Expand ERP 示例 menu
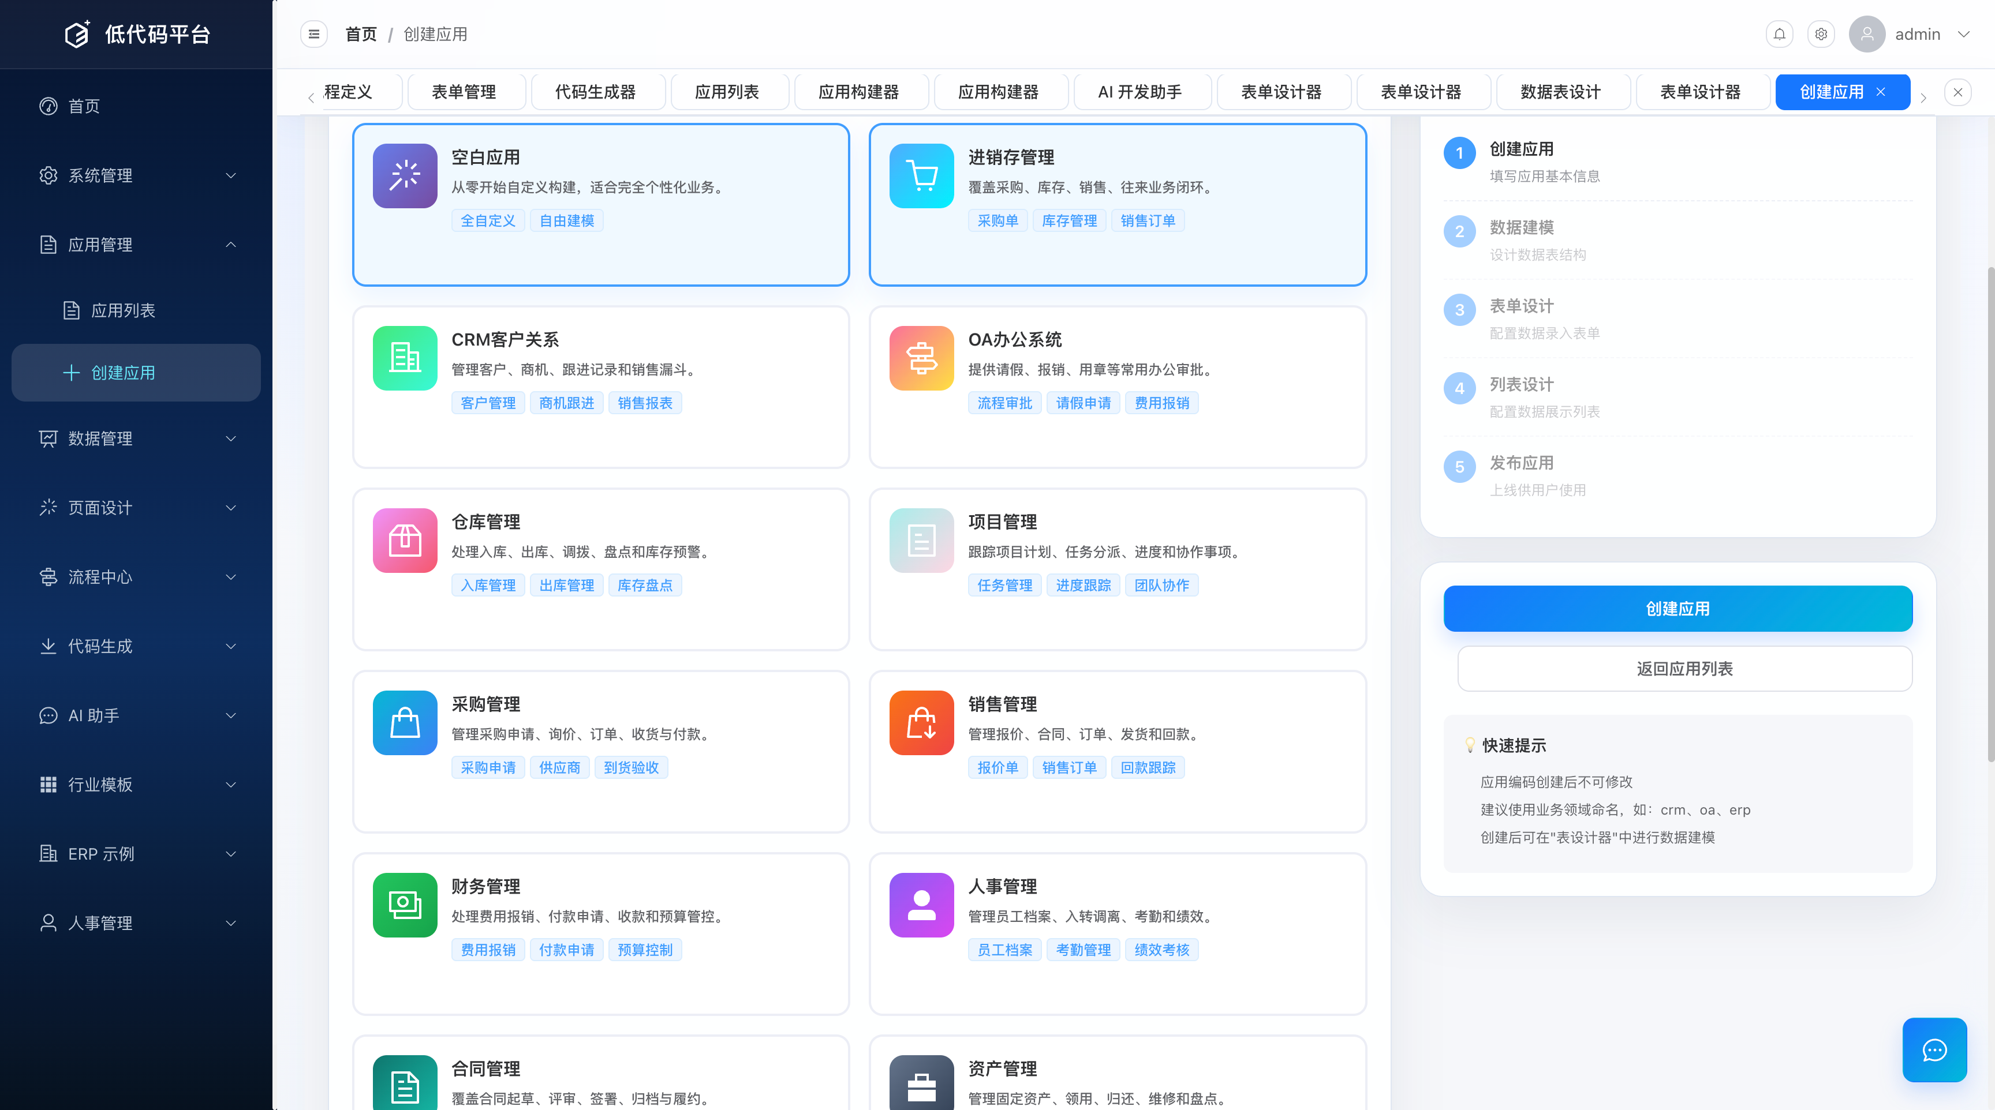Viewport: 1995px width, 1110px height. point(136,854)
